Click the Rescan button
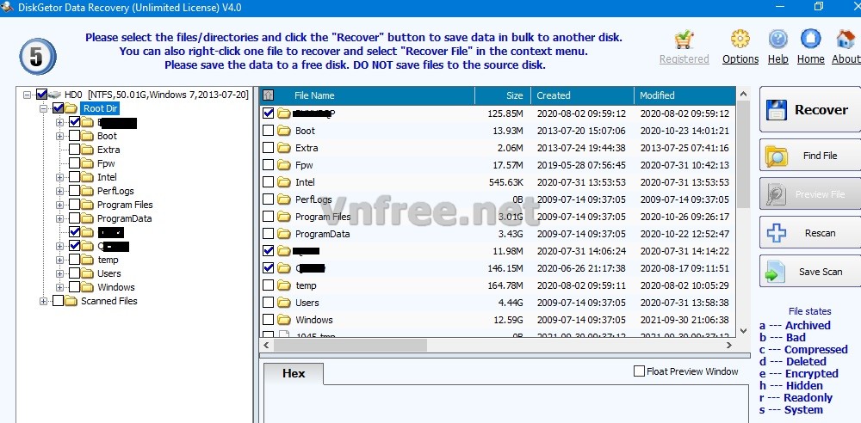861x423 pixels. 810,233
